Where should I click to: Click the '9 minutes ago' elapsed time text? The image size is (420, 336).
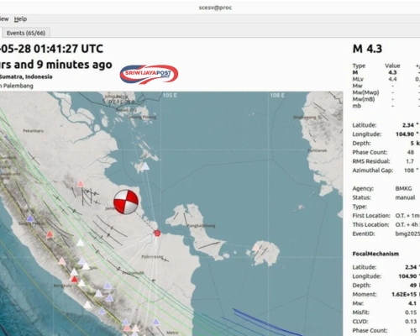(x=75, y=65)
